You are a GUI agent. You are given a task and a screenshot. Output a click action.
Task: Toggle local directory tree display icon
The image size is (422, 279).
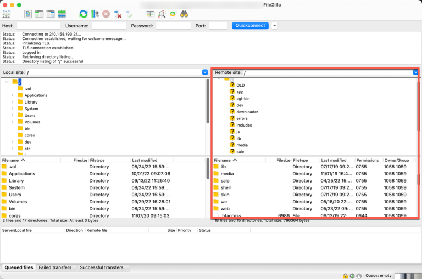(40, 14)
